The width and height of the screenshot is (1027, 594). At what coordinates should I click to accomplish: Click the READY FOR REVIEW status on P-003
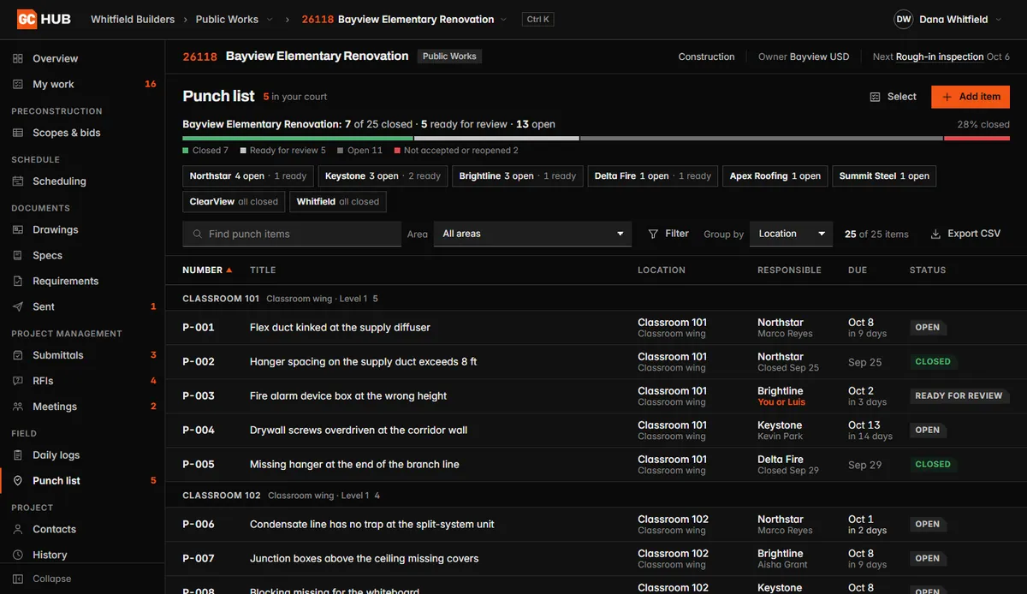959,396
